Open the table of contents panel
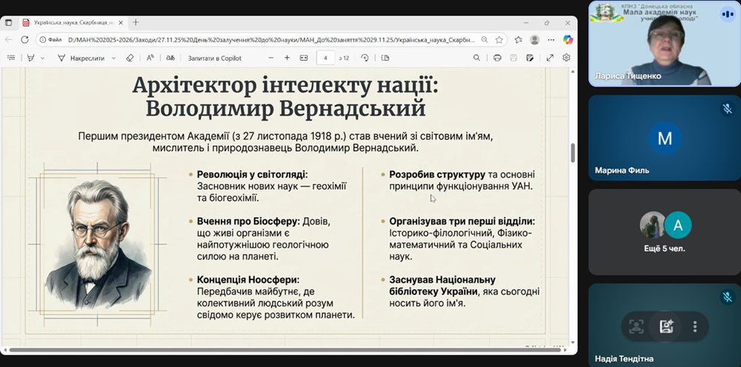741x367 pixels. (11, 58)
